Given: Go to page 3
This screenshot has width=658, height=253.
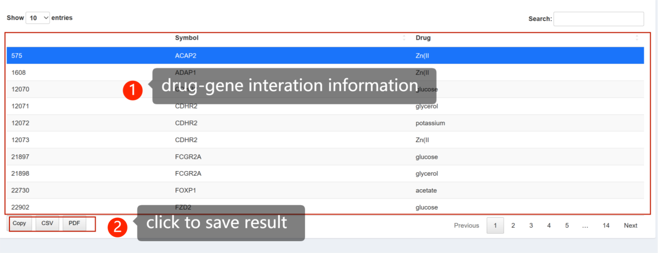Looking at the screenshot, I should pyautogui.click(x=531, y=226).
